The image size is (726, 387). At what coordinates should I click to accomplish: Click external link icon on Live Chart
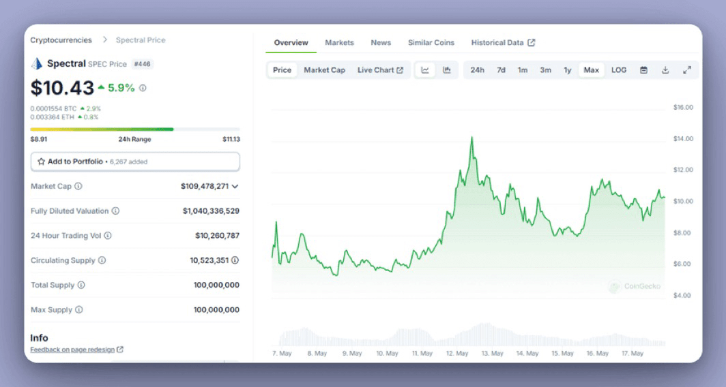click(400, 70)
